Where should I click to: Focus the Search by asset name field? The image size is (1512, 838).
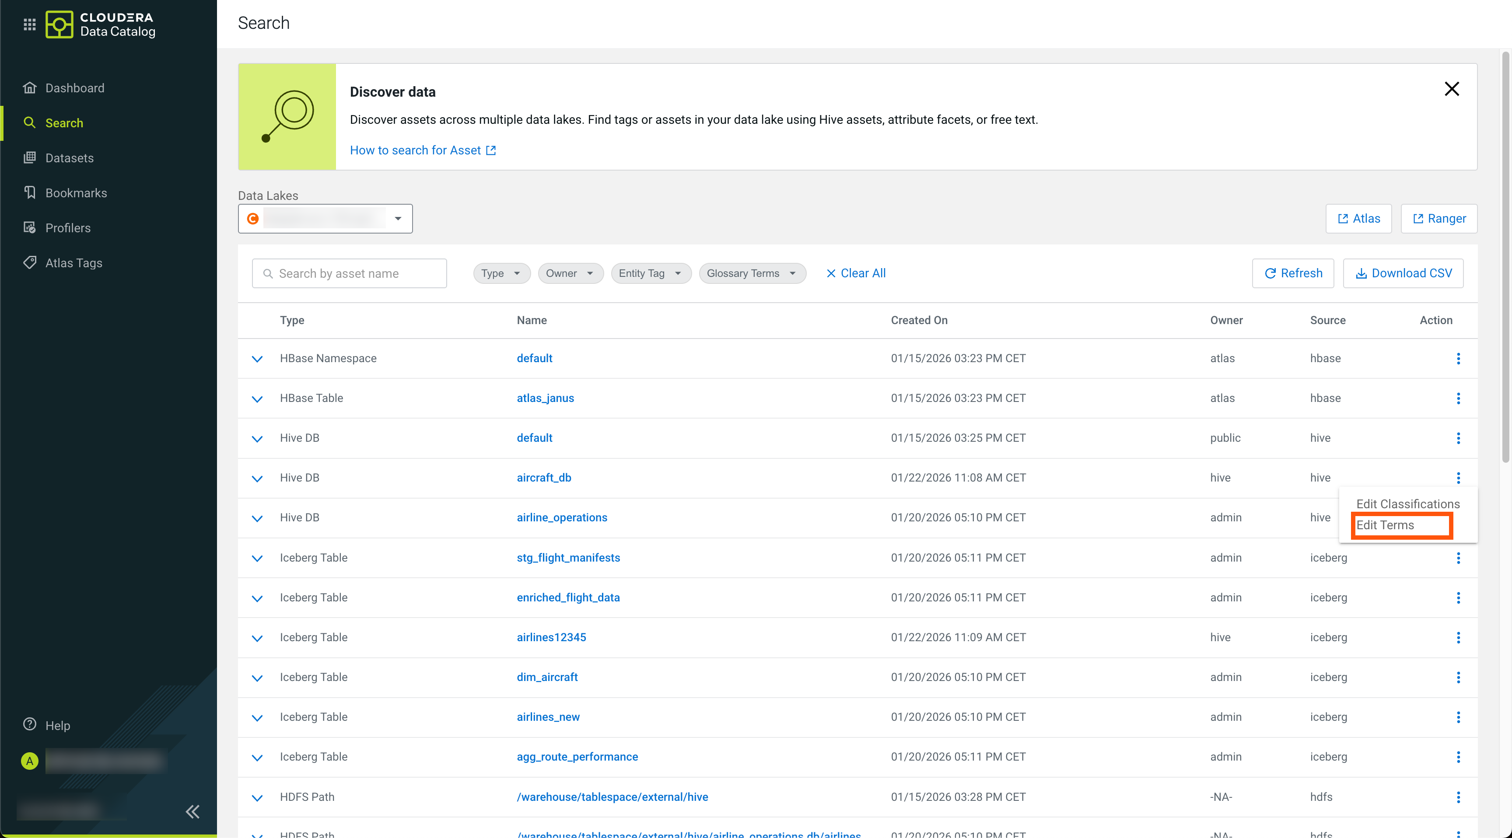pyautogui.click(x=350, y=273)
